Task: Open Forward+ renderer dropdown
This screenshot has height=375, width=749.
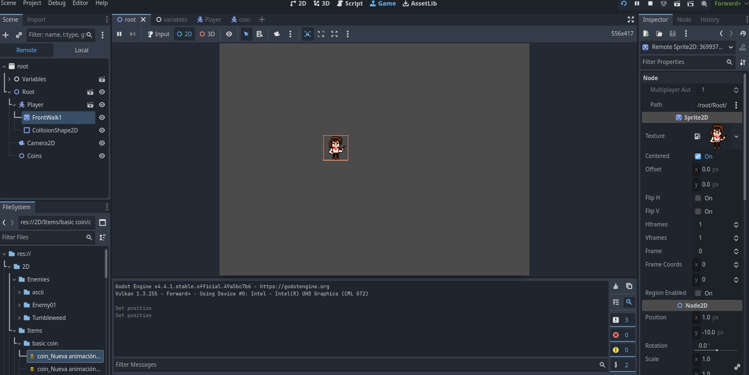Action: coord(731,3)
